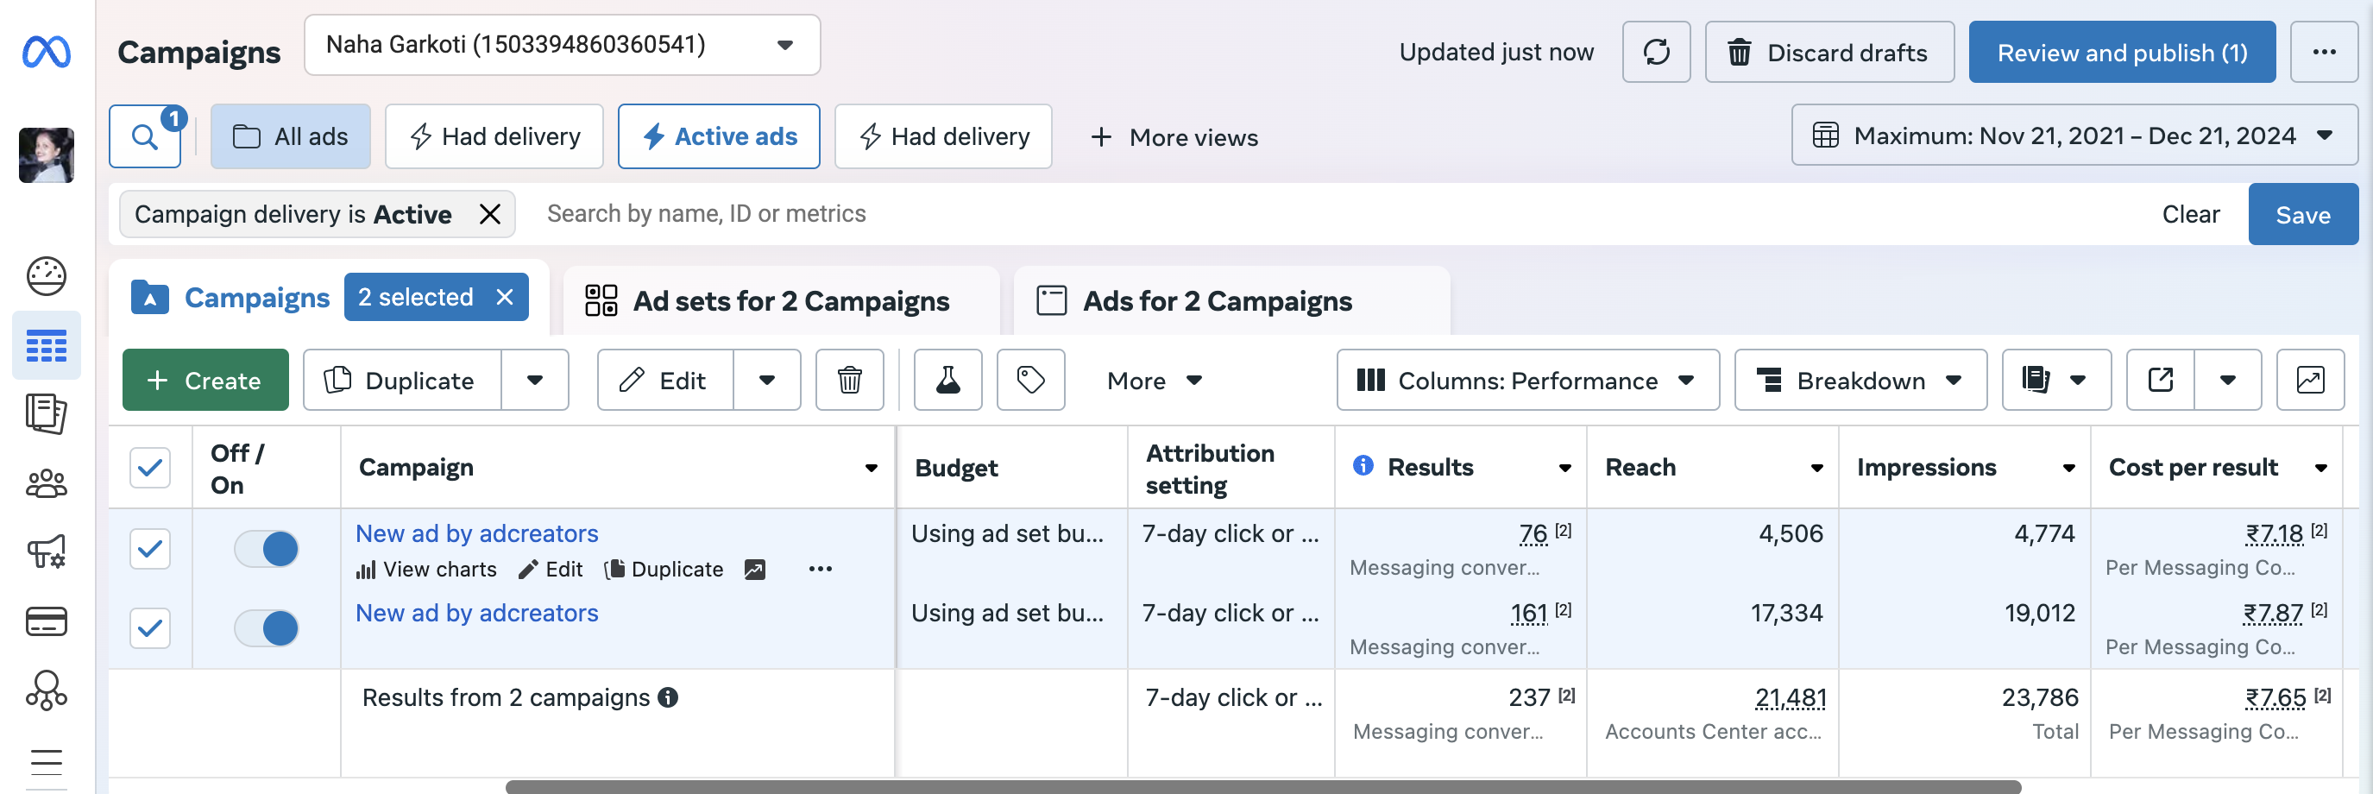Open the account selector Naha Garkoti dropdown

point(561,45)
